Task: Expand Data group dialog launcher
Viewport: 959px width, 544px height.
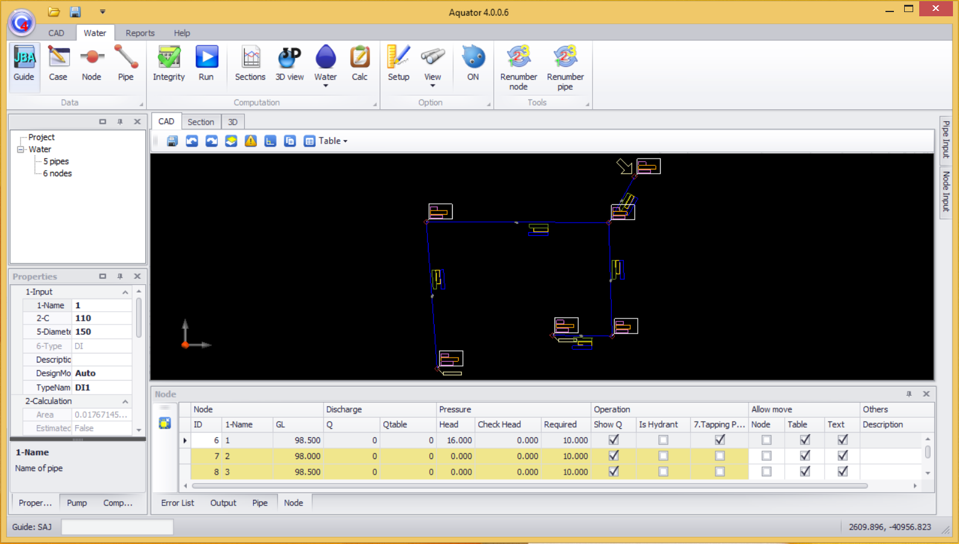Action: [142, 104]
